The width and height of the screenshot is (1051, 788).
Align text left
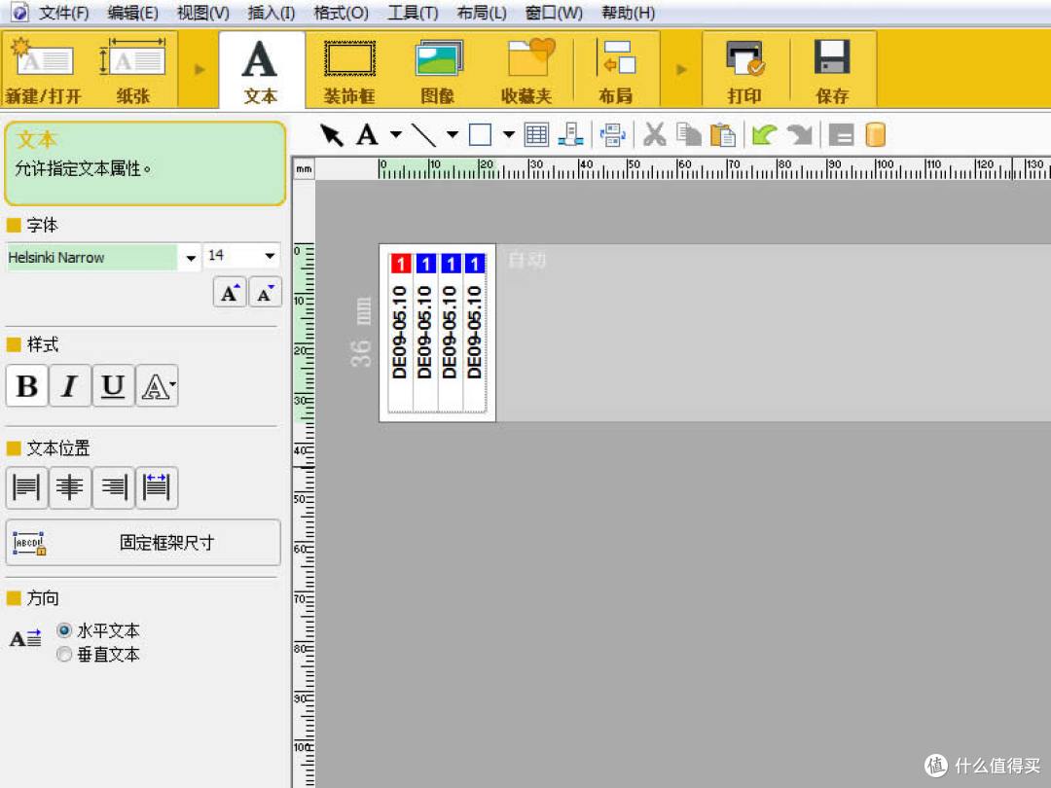(x=27, y=487)
